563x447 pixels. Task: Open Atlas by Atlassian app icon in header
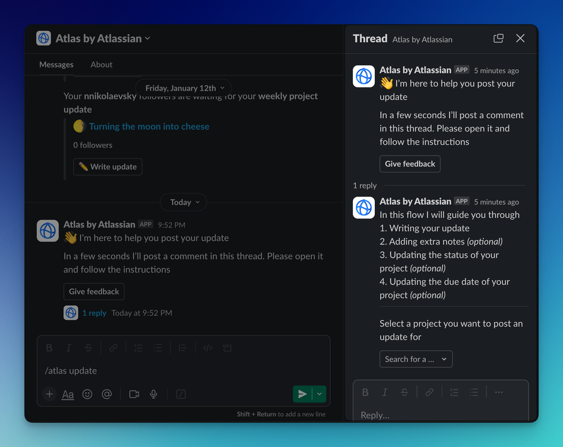coord(43,38)
